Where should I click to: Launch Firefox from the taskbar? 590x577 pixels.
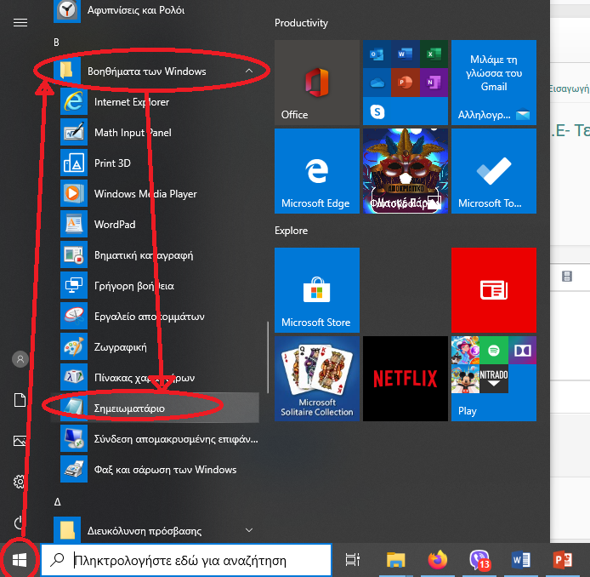[x=438, y=560]
